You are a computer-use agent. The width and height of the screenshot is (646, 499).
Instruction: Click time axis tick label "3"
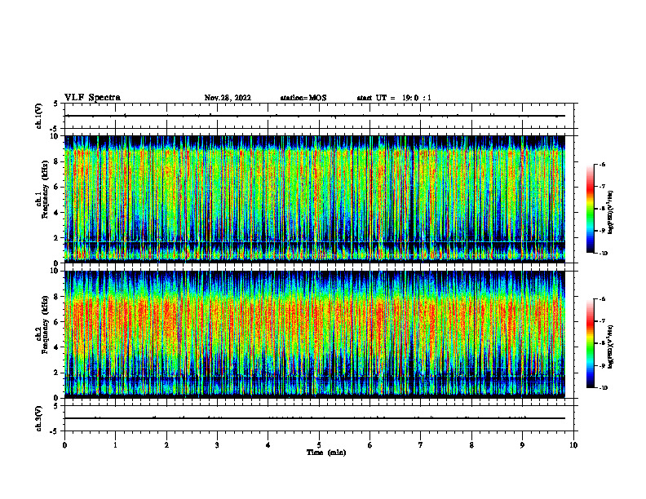217,445
